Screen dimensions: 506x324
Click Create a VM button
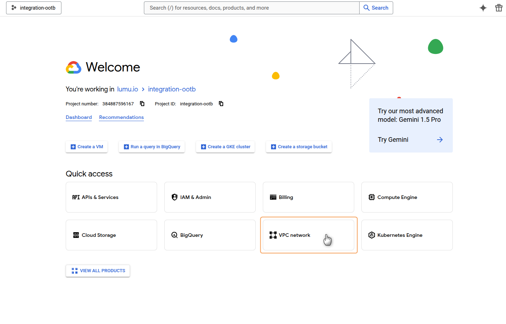point(87,147)
